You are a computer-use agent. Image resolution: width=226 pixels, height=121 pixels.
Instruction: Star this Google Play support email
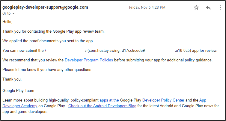[196, 7]
